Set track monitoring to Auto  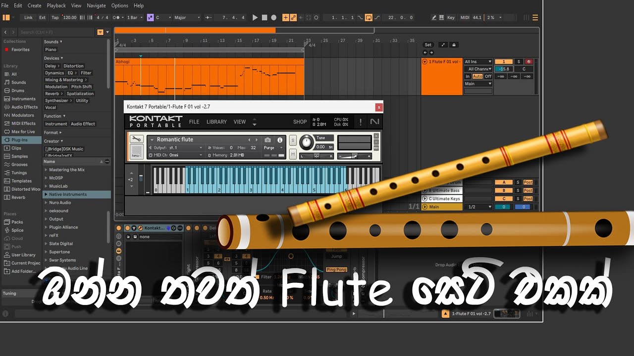coord(477,76)
